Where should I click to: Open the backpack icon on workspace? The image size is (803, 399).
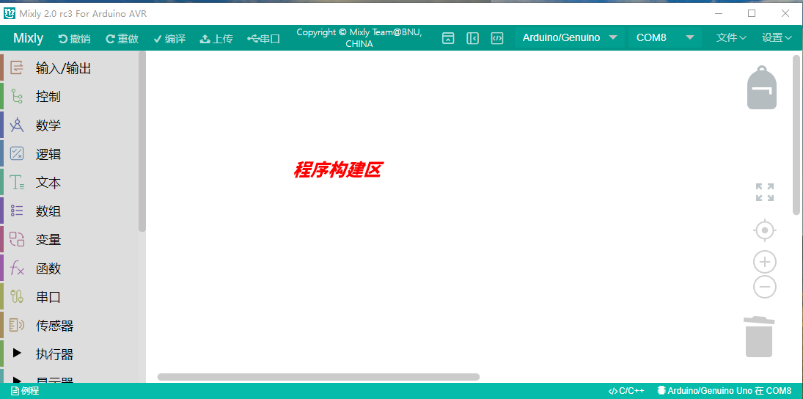[x=761, y=88]
